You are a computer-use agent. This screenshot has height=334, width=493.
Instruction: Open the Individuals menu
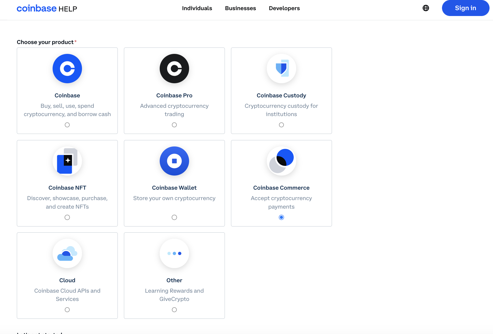click(197, 8)
